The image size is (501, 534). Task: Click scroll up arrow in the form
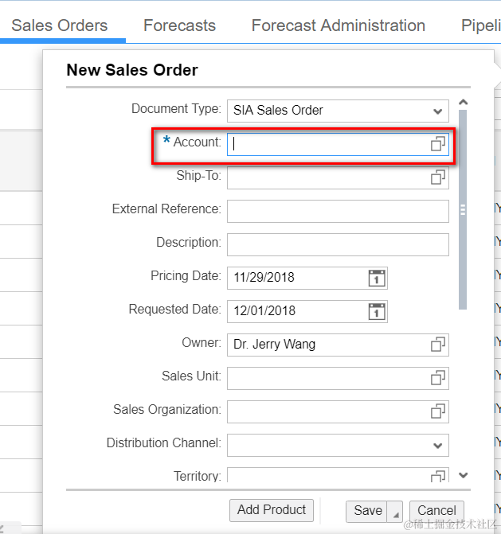coord(463,102)
